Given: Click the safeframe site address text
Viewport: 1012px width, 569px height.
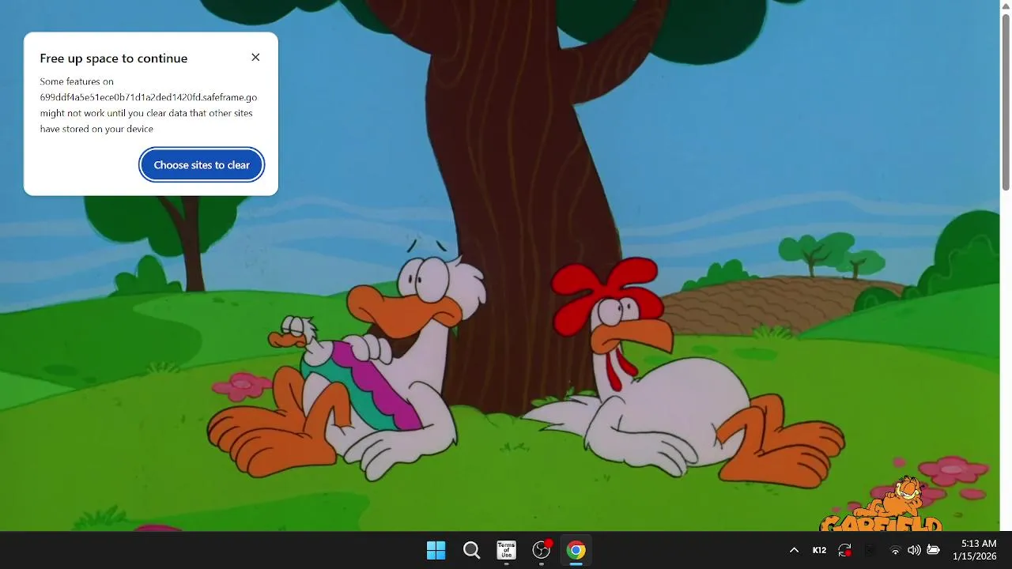Looking at the screenshot, I should click(x=149, y=97).
